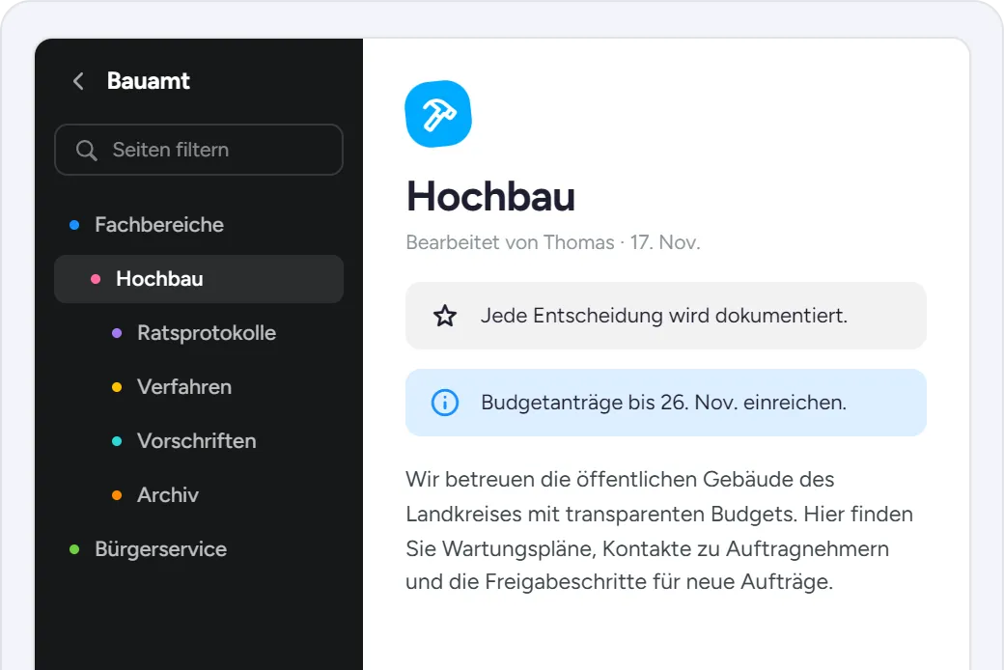Click the back chevron beside Bauamt
The image size is (1004, 670).
pyautogui.click(x=78, y=81)
